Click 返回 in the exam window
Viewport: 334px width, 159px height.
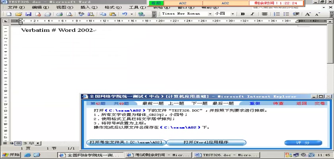point(301,103)
